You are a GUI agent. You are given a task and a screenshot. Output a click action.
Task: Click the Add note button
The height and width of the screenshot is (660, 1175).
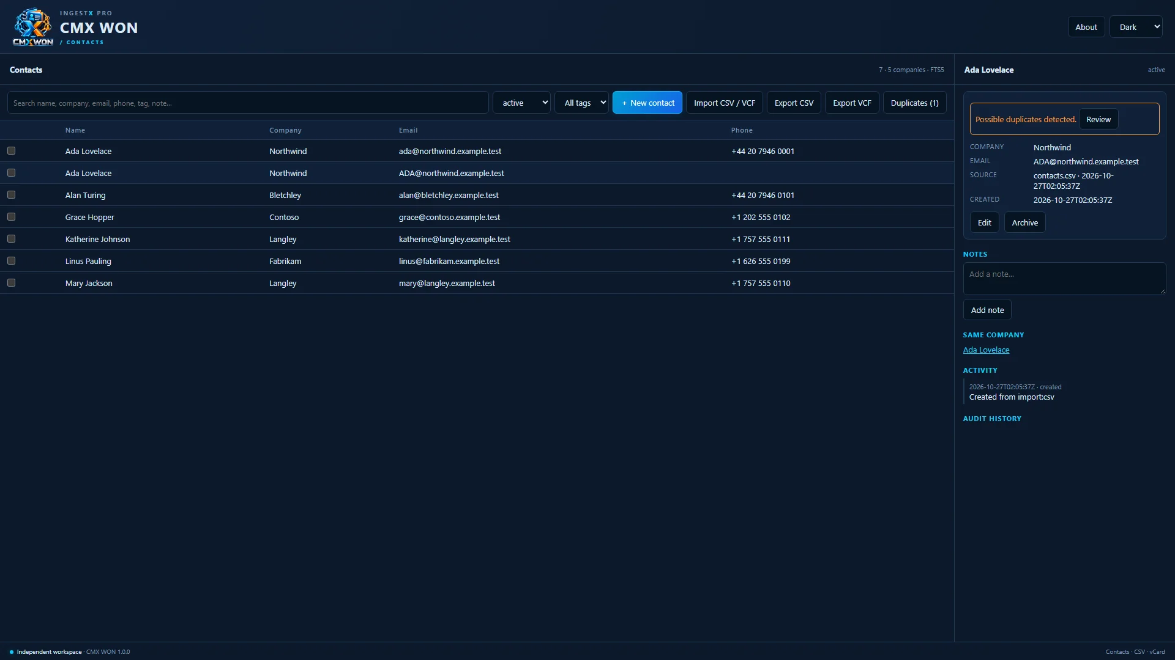click(987, 310)
